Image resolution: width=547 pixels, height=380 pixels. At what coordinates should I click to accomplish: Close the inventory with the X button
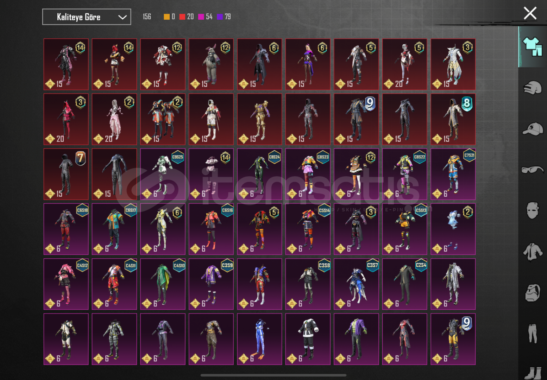530,13
